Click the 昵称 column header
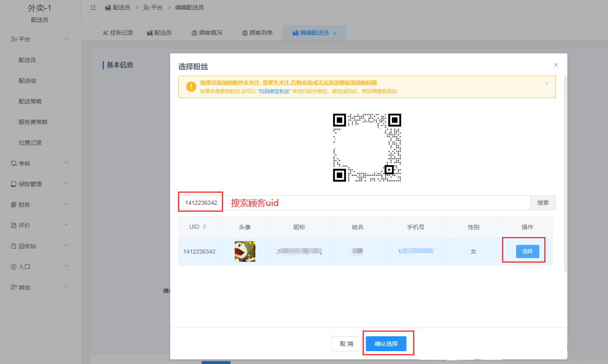The width and height of the screenshot is (608, 364). (x=299, y=227)
